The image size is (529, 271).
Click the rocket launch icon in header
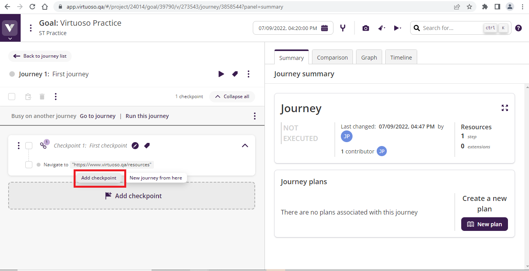pos(381,28)
